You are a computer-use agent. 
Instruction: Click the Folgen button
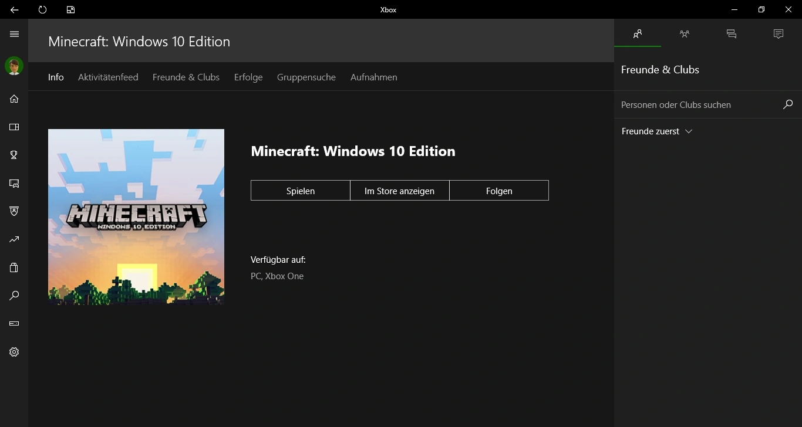click(499, 191)
